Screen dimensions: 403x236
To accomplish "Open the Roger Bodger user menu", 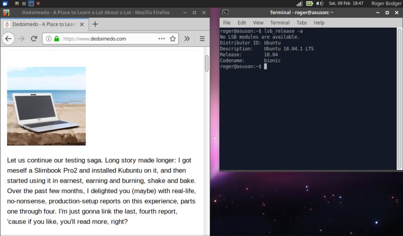I will click(x=385, y=4).
